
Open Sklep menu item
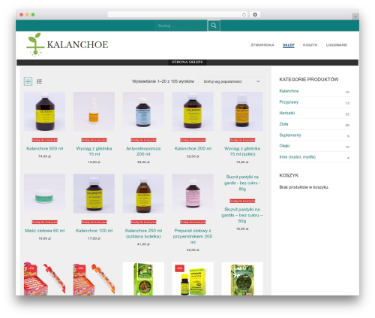(x=289, y=45)
